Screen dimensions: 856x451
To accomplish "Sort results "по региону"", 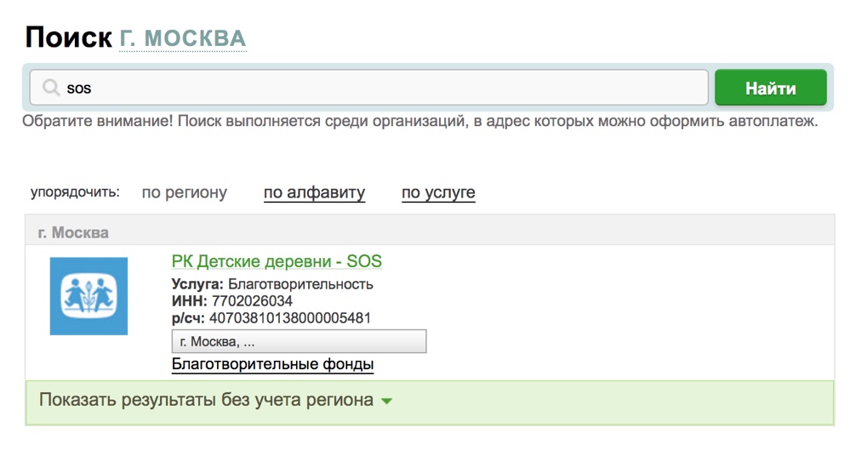I will pos(185,192).
